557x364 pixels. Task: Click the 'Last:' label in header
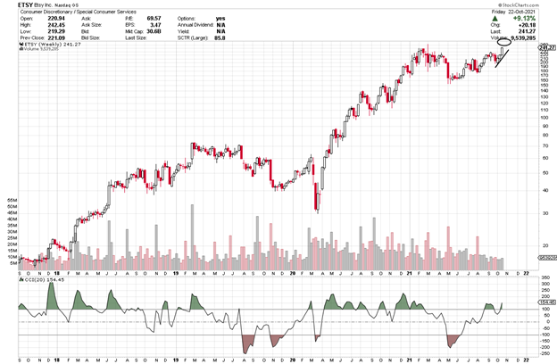[x=496, y=31]
